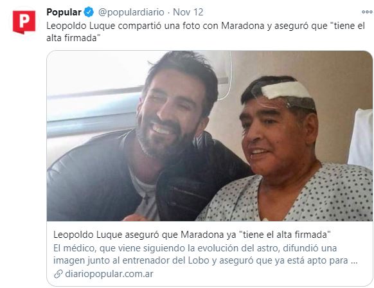Open the tweet's more options ellipsis
The image size is (374, 288).
tap(367, 12)
